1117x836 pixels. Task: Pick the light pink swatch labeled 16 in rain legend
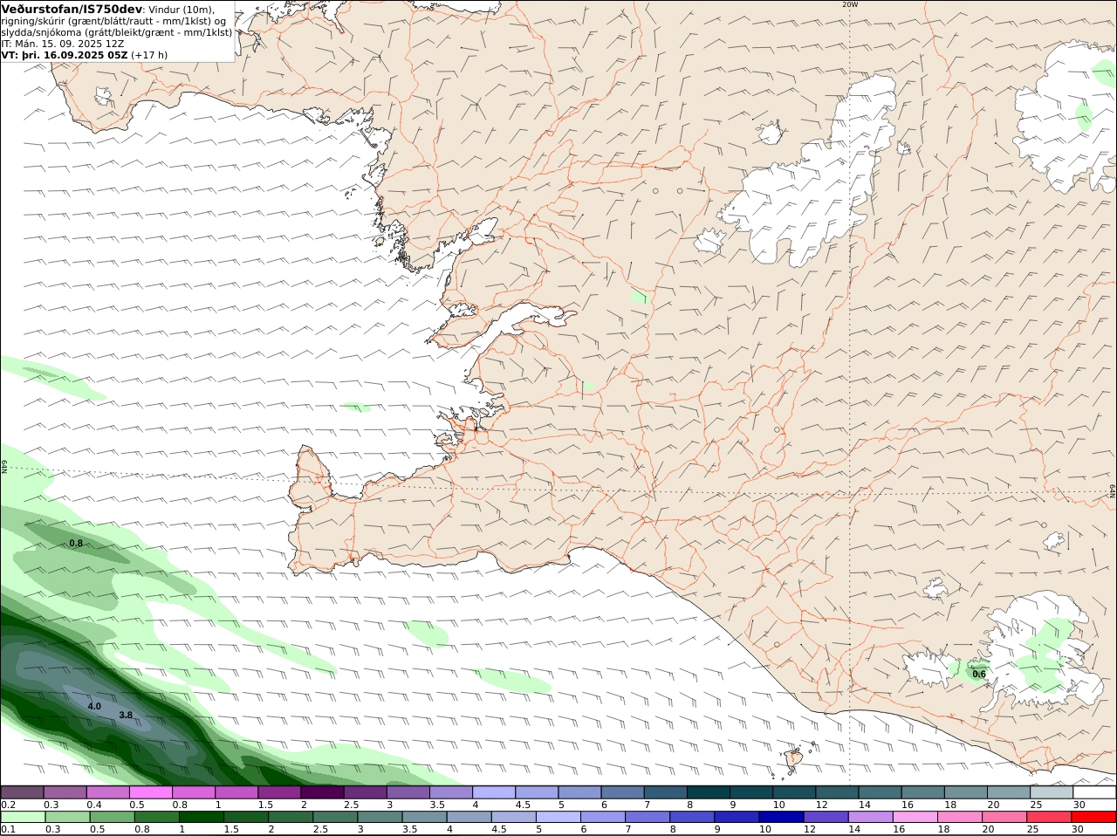(915, 817)
